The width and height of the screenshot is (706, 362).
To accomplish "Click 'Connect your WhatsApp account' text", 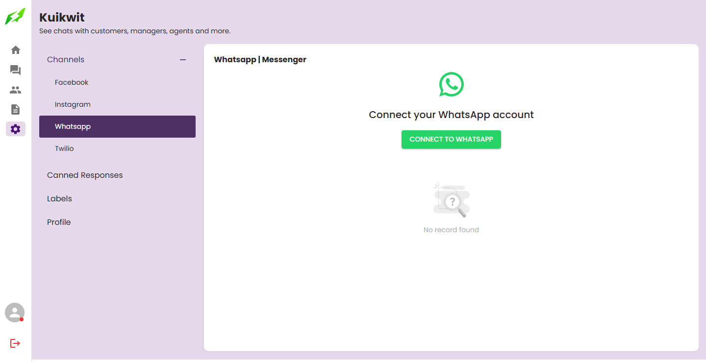I will click(451, 115).
